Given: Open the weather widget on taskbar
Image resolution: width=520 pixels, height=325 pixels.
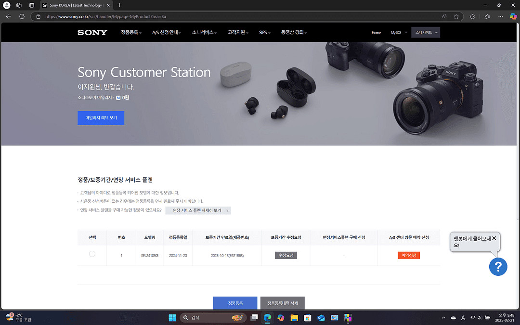Looking at the screenshot, I should (x=19, y=318).
